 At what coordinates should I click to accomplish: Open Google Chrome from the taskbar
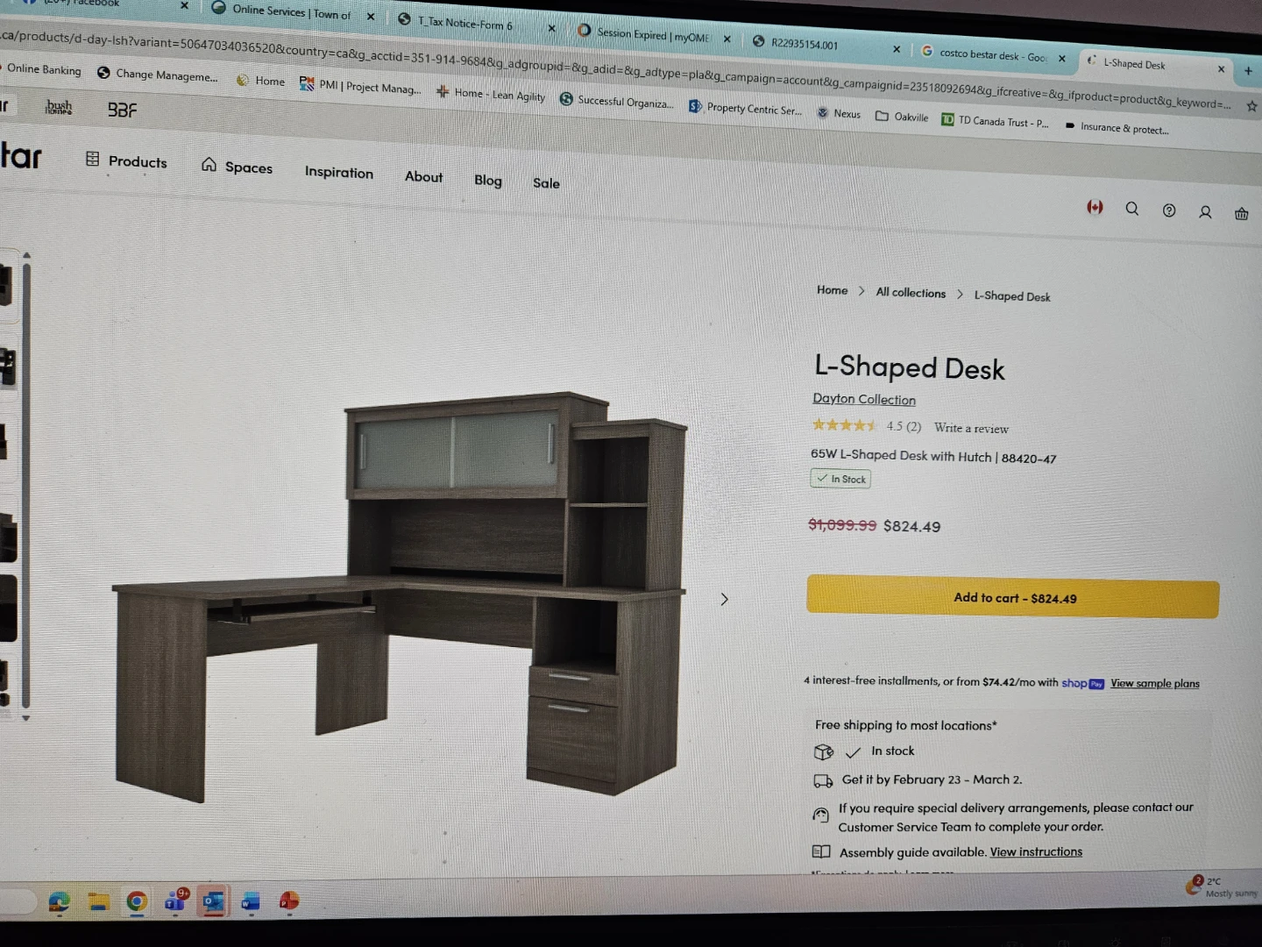pos(137,901)
